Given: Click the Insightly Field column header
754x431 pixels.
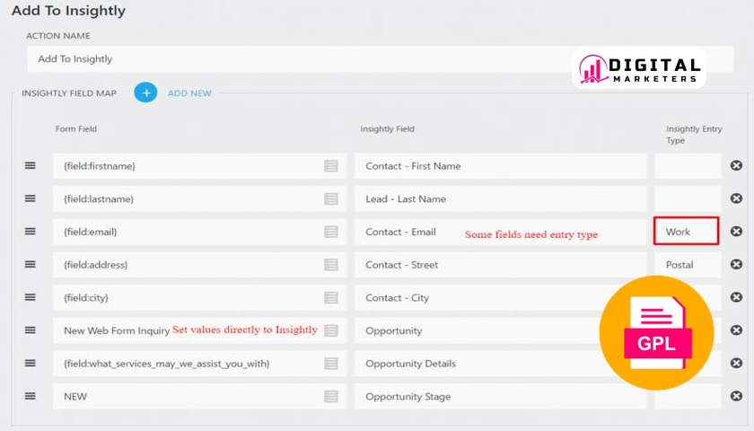Looking at the screenshot, I should click(387, 129).
